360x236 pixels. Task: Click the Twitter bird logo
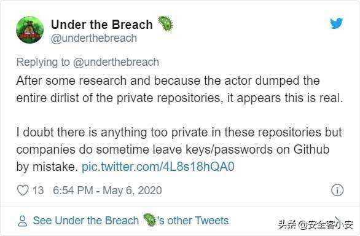pos(337,23)
